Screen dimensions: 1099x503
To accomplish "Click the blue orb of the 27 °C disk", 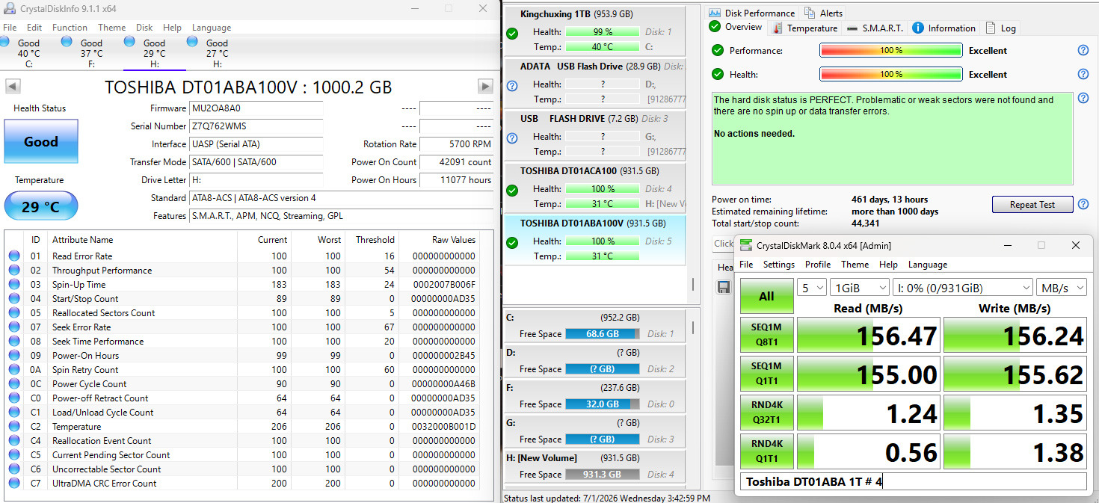I will click(192, 42).
